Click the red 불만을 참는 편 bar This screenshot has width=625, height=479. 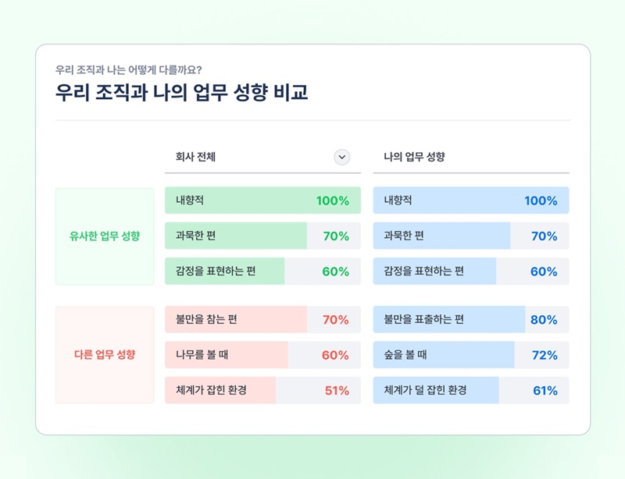coord(262,320)
